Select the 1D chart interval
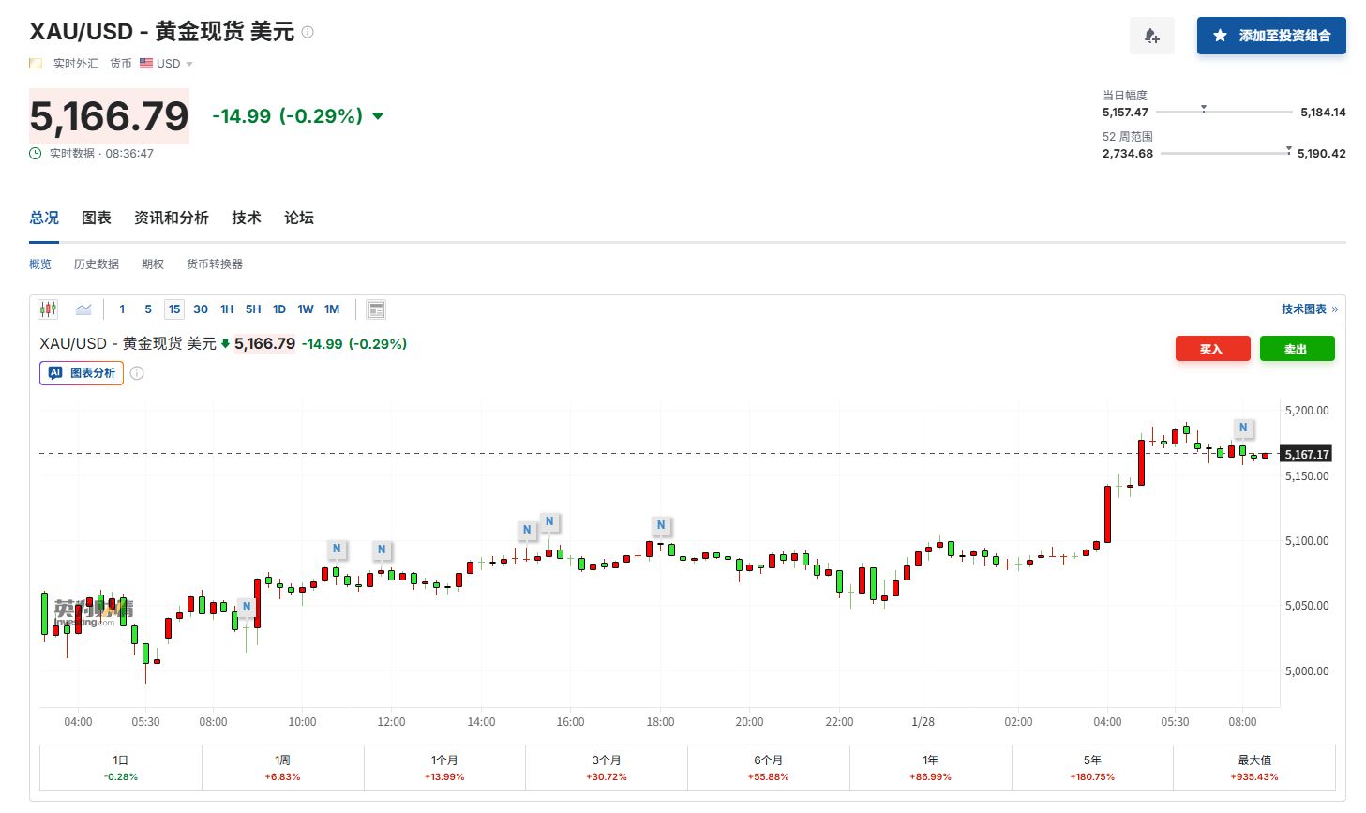The height and width of the screenshot is (813, 1366). 279,309
